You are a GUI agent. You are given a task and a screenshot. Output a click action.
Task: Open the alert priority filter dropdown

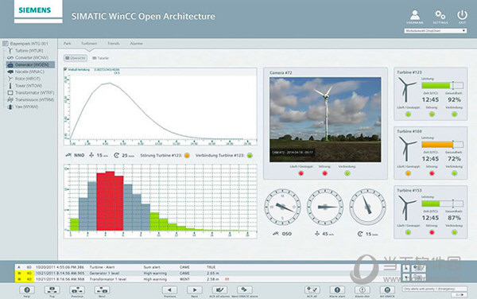tap(434, 289)
